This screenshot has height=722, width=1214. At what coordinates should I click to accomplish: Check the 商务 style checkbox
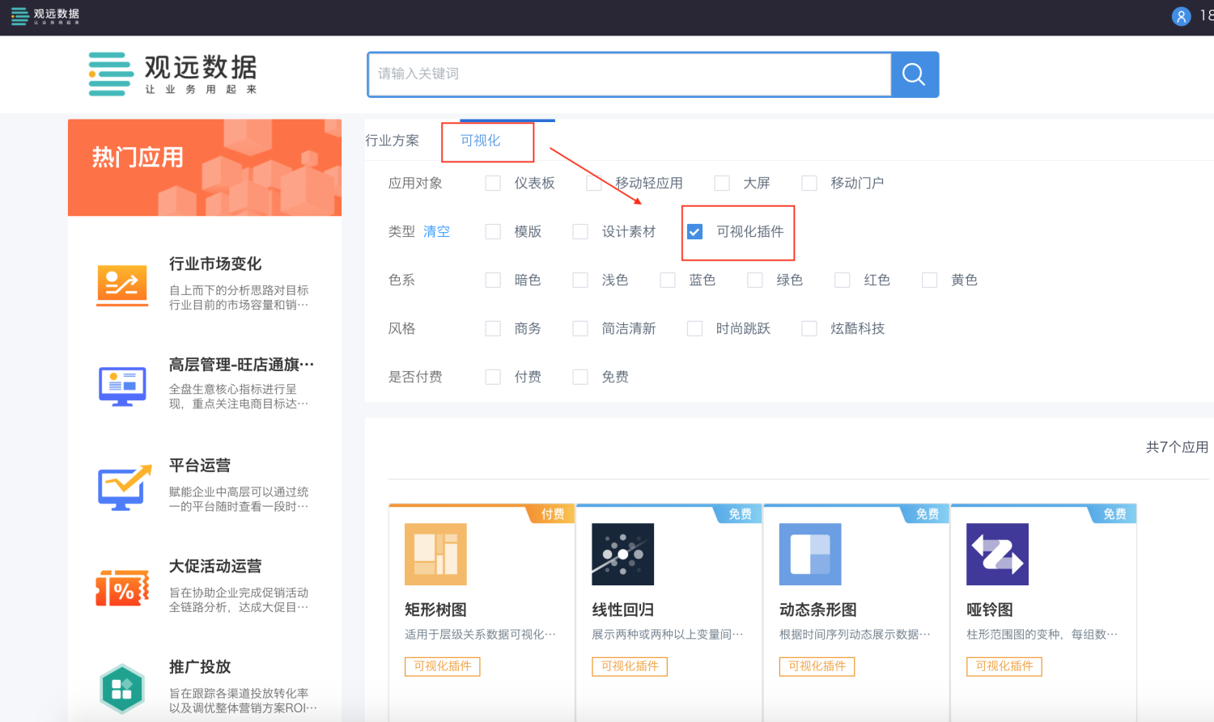point(493,329)
